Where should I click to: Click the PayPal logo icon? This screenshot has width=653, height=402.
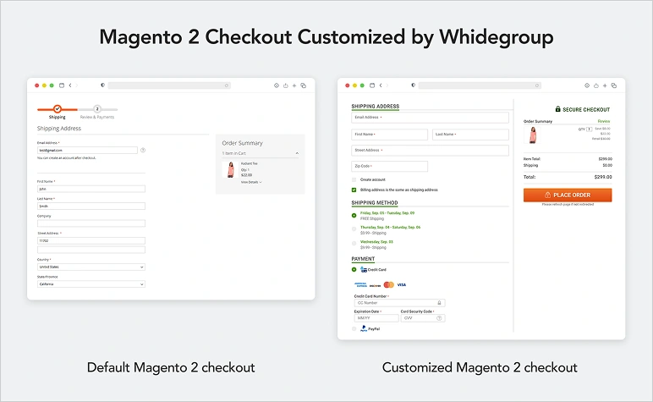click(x=364, y=328)
